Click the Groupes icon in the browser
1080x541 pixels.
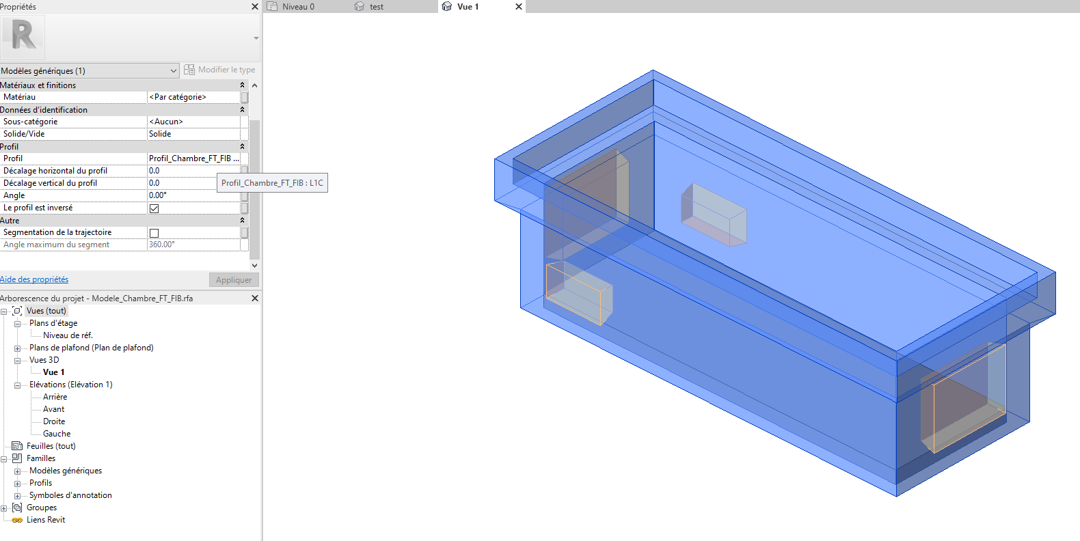17,508
